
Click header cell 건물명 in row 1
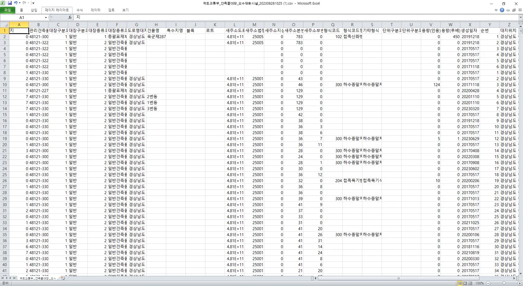[156, 30]
